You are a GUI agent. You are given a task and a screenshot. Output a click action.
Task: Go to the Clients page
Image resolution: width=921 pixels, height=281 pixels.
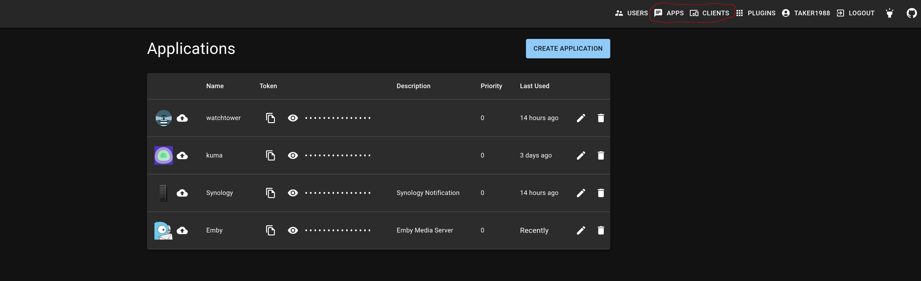coord(709,13)
